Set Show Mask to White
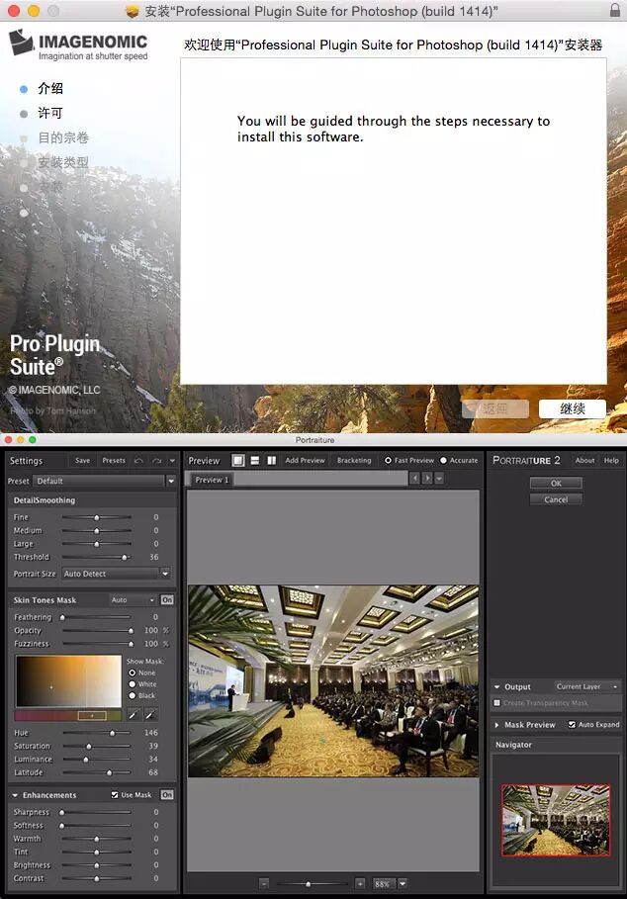The width and height of the screenshot is (627, 899). pos(133,684)
